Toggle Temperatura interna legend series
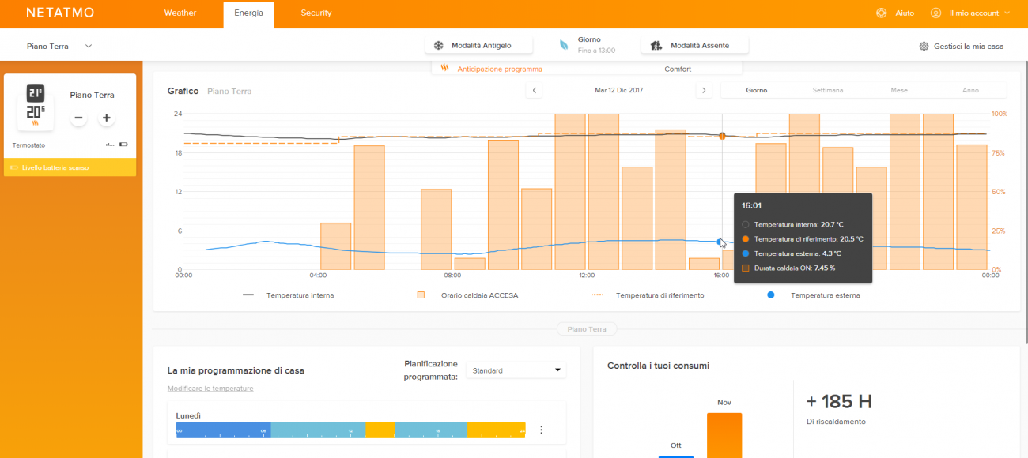Image resolution: width=1028 pixels, height=458 pixels. (289, 295)
